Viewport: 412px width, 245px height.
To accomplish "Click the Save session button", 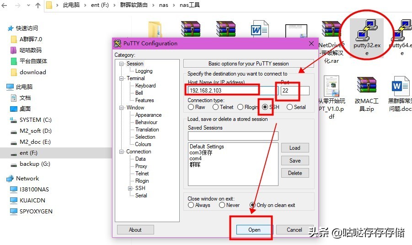I will pos(295,161).
